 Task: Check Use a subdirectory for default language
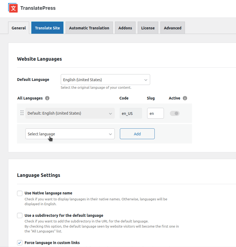tap(20, 215)
